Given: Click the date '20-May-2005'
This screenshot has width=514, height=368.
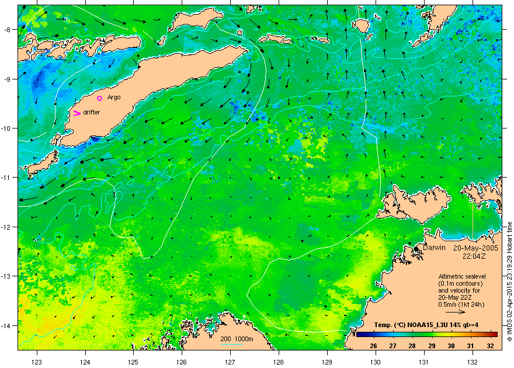Looking at the screenshot, I should 475,248.
